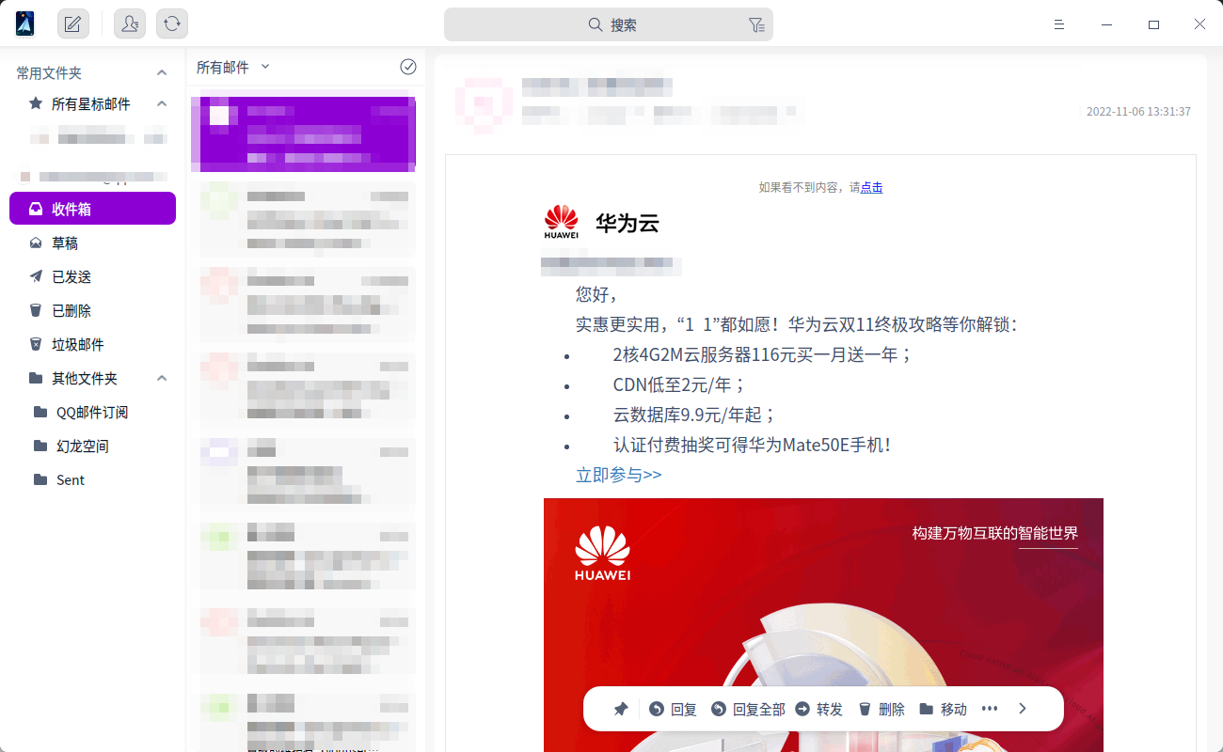
Task: Select the purple highlighted mail item
Action: (303, 133)
